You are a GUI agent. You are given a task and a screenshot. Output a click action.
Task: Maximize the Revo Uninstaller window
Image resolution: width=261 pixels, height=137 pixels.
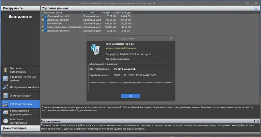coord(247,3)
